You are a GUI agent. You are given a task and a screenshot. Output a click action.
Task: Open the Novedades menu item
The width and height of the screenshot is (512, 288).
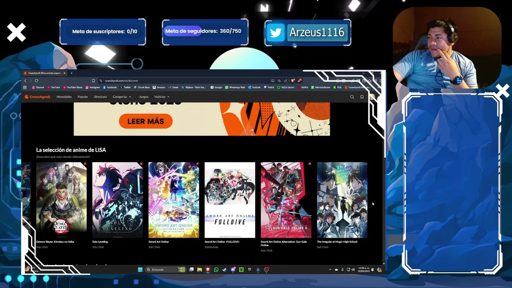[64, 97]
